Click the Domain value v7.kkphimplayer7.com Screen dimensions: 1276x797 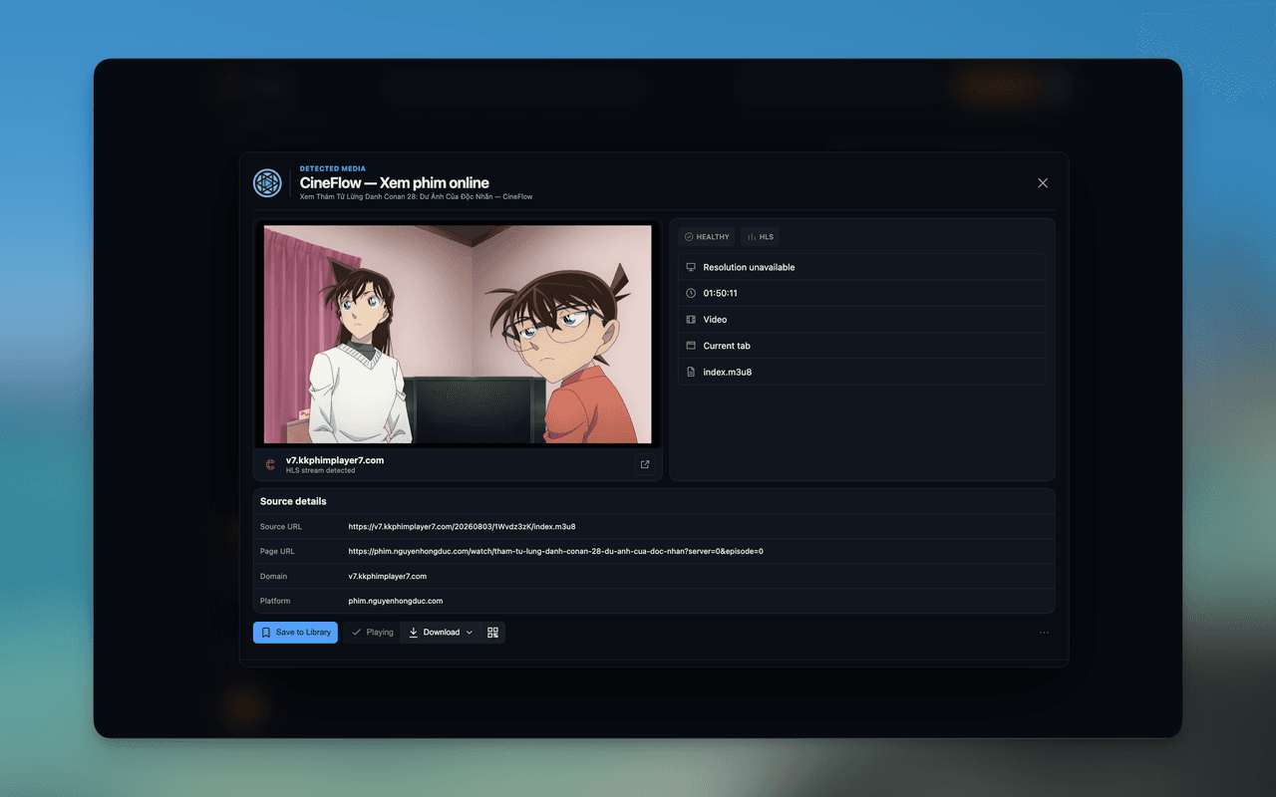tap(387, 576)
